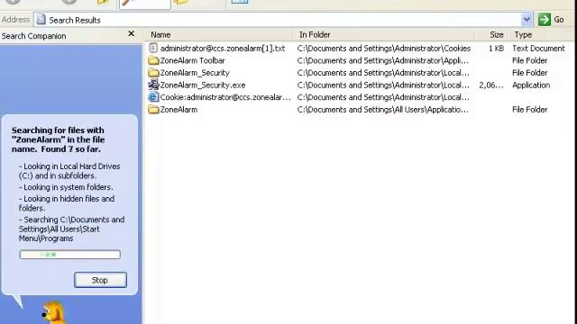Click the ZoneAlarm_Security.exe file name

[x=203, y=85]
